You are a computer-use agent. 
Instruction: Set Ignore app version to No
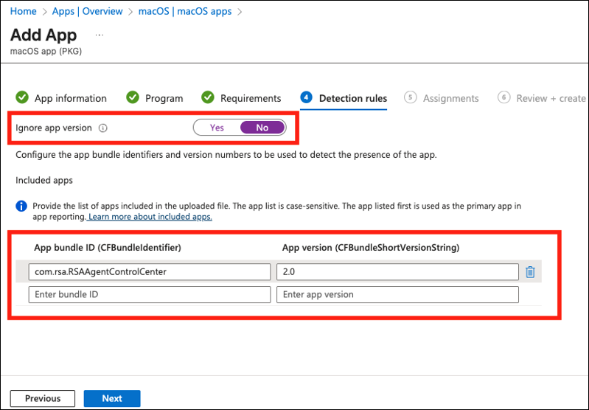click(262, 128)
